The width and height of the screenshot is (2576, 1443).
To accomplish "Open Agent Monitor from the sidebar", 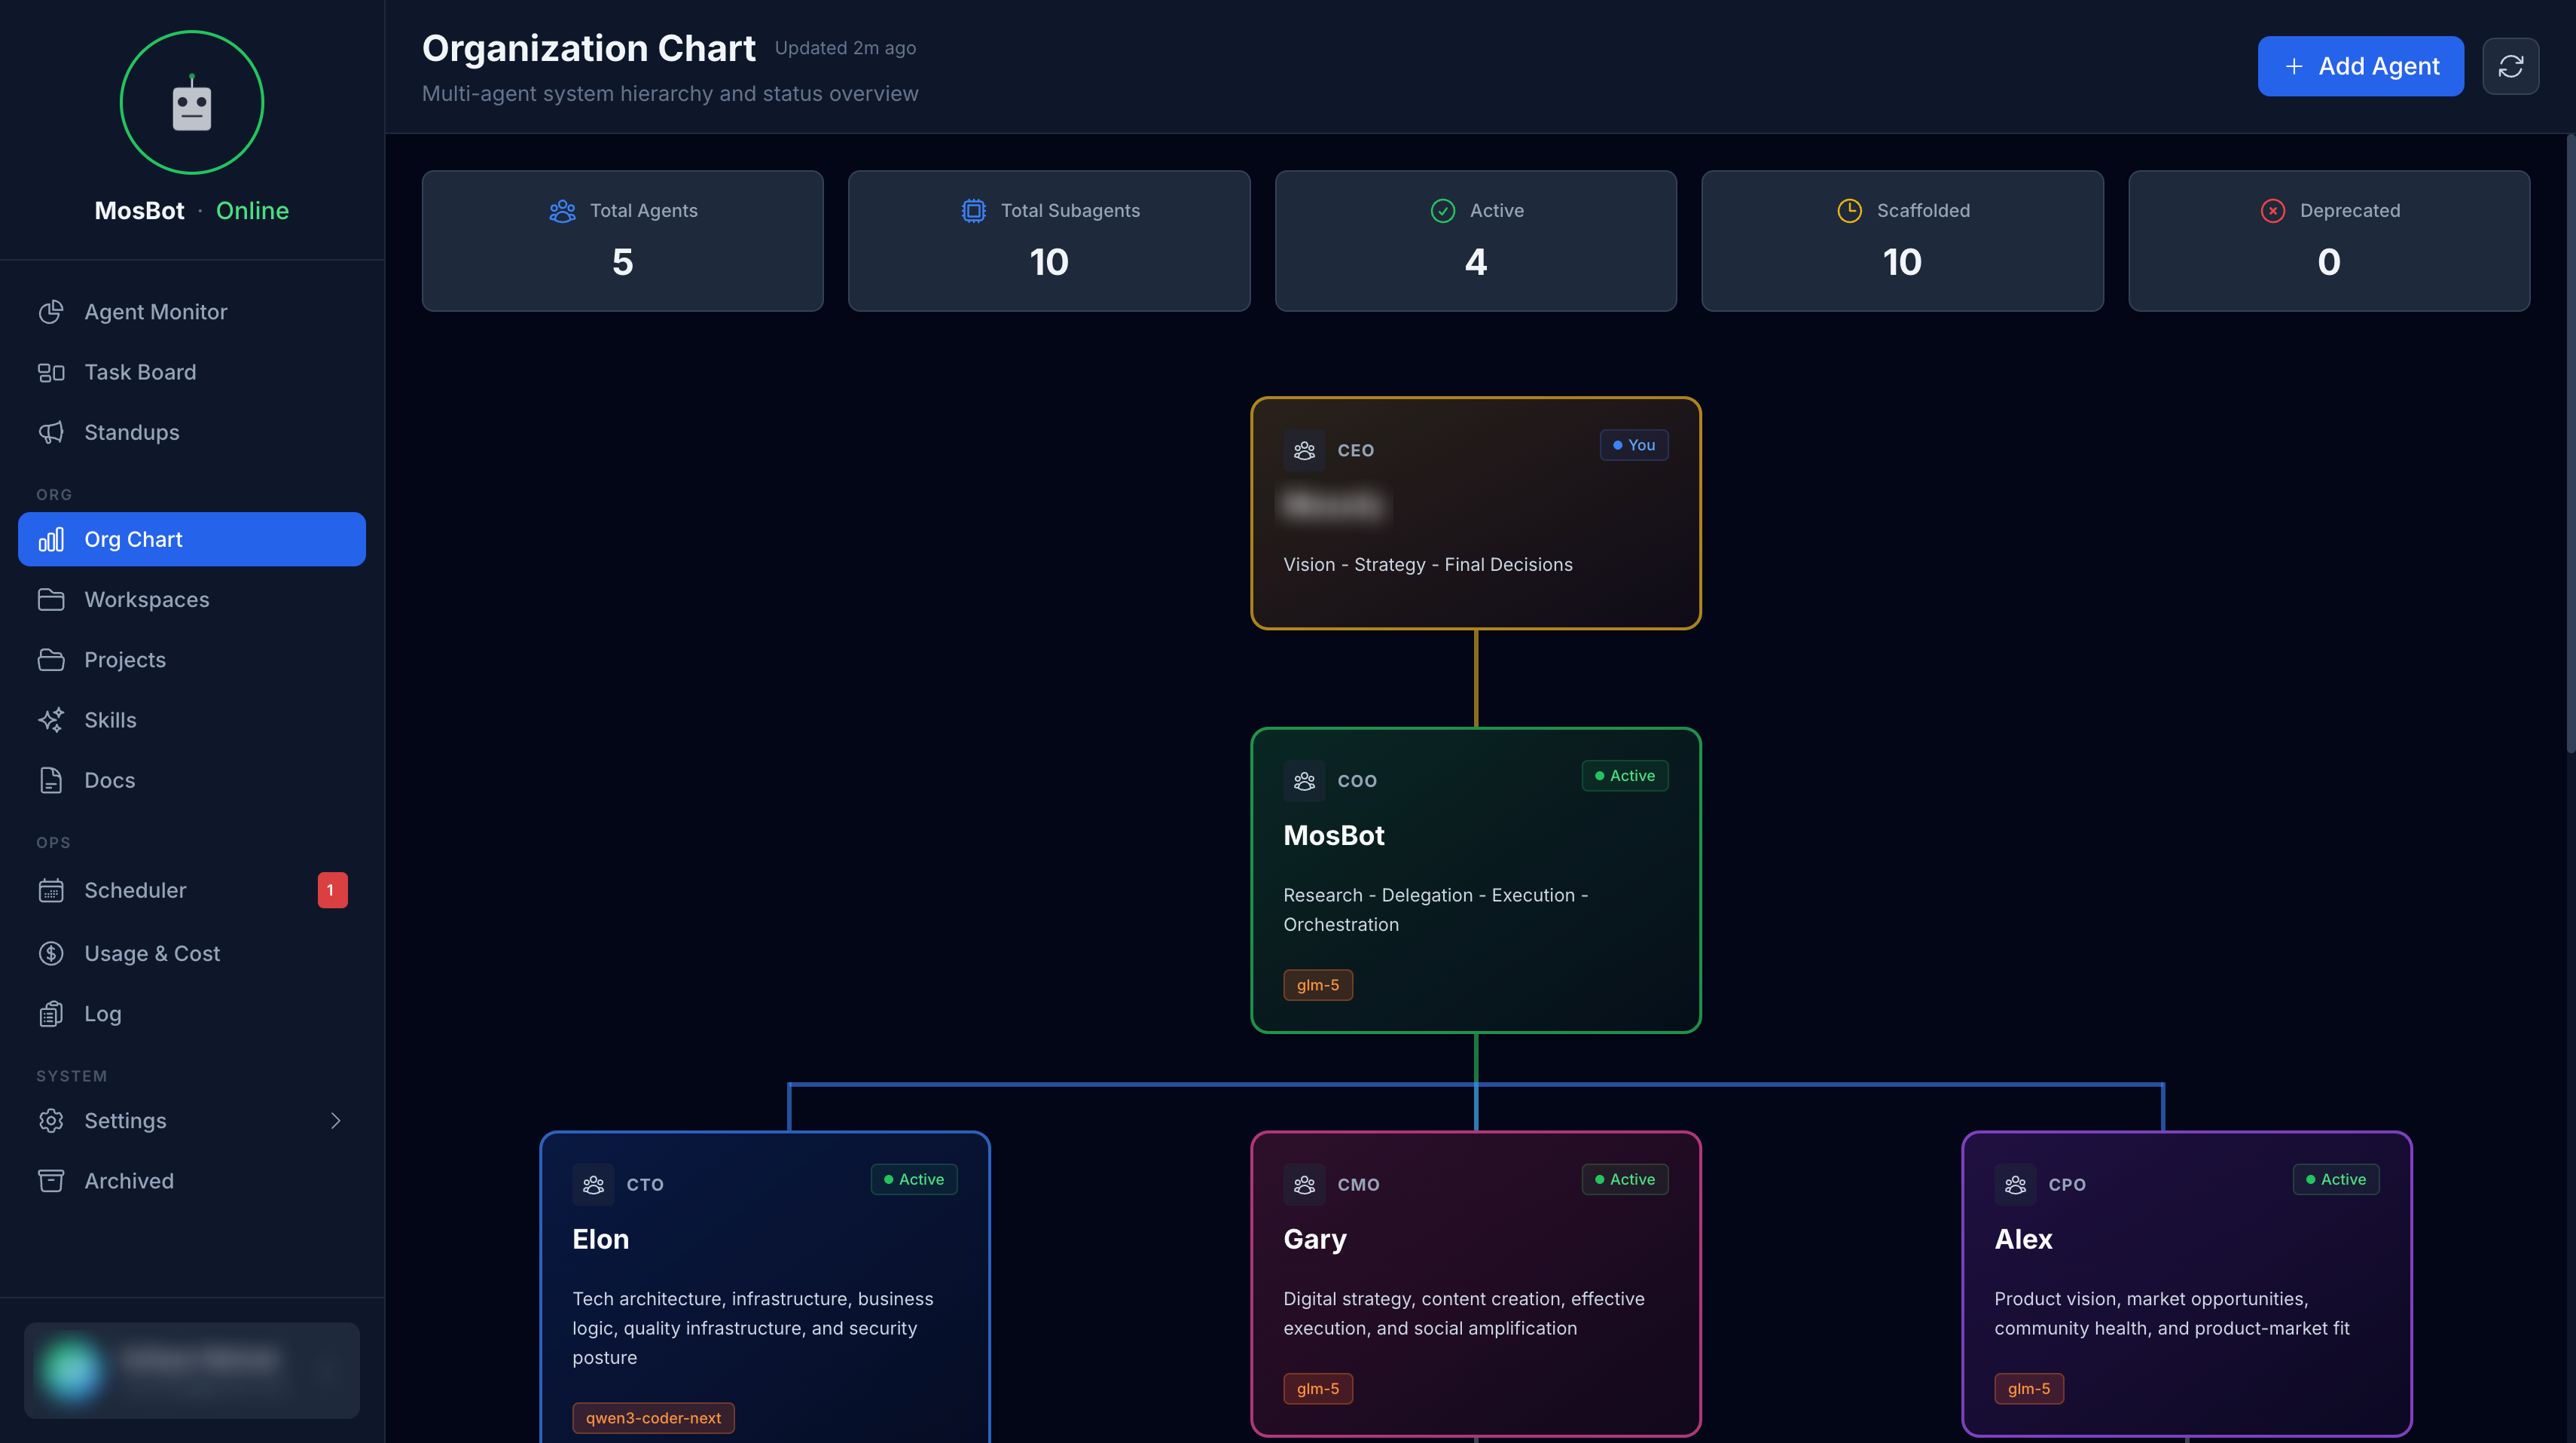I will 155,311.
